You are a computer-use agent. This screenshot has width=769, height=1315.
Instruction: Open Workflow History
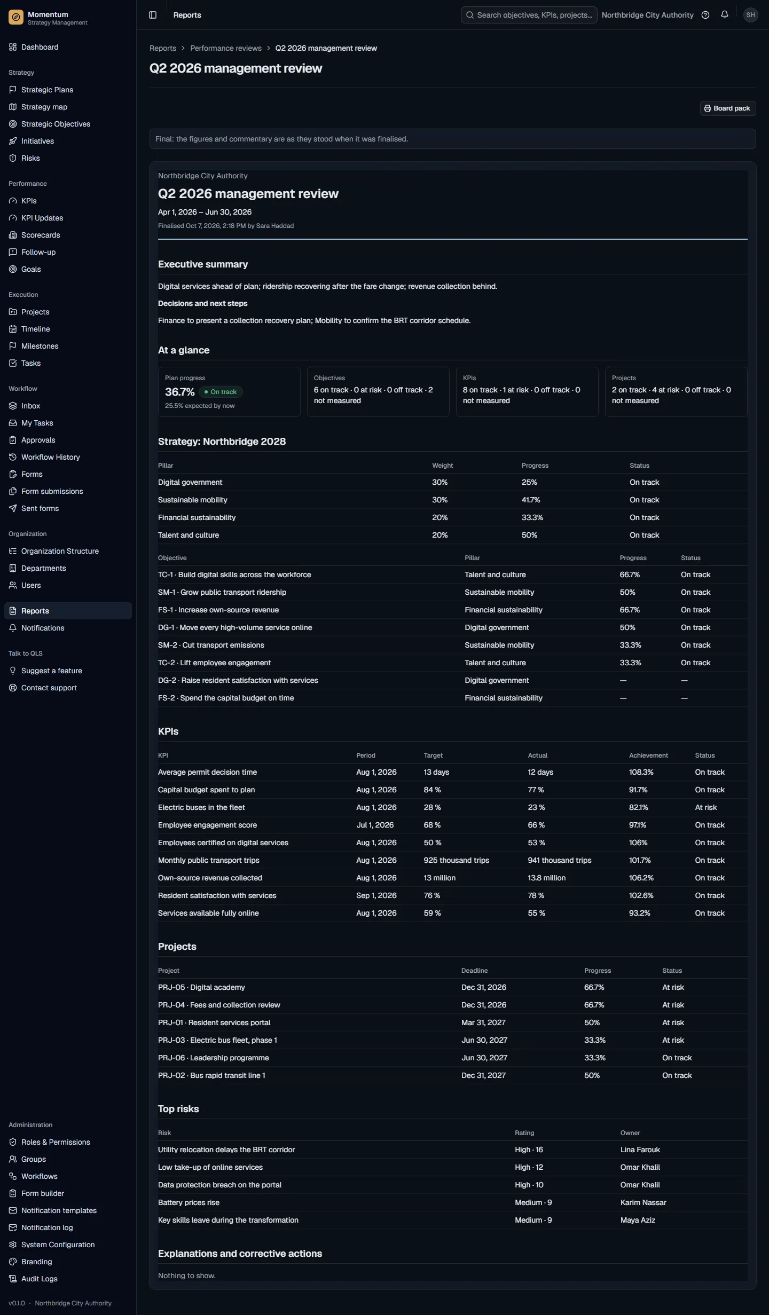tap(68, 457)
